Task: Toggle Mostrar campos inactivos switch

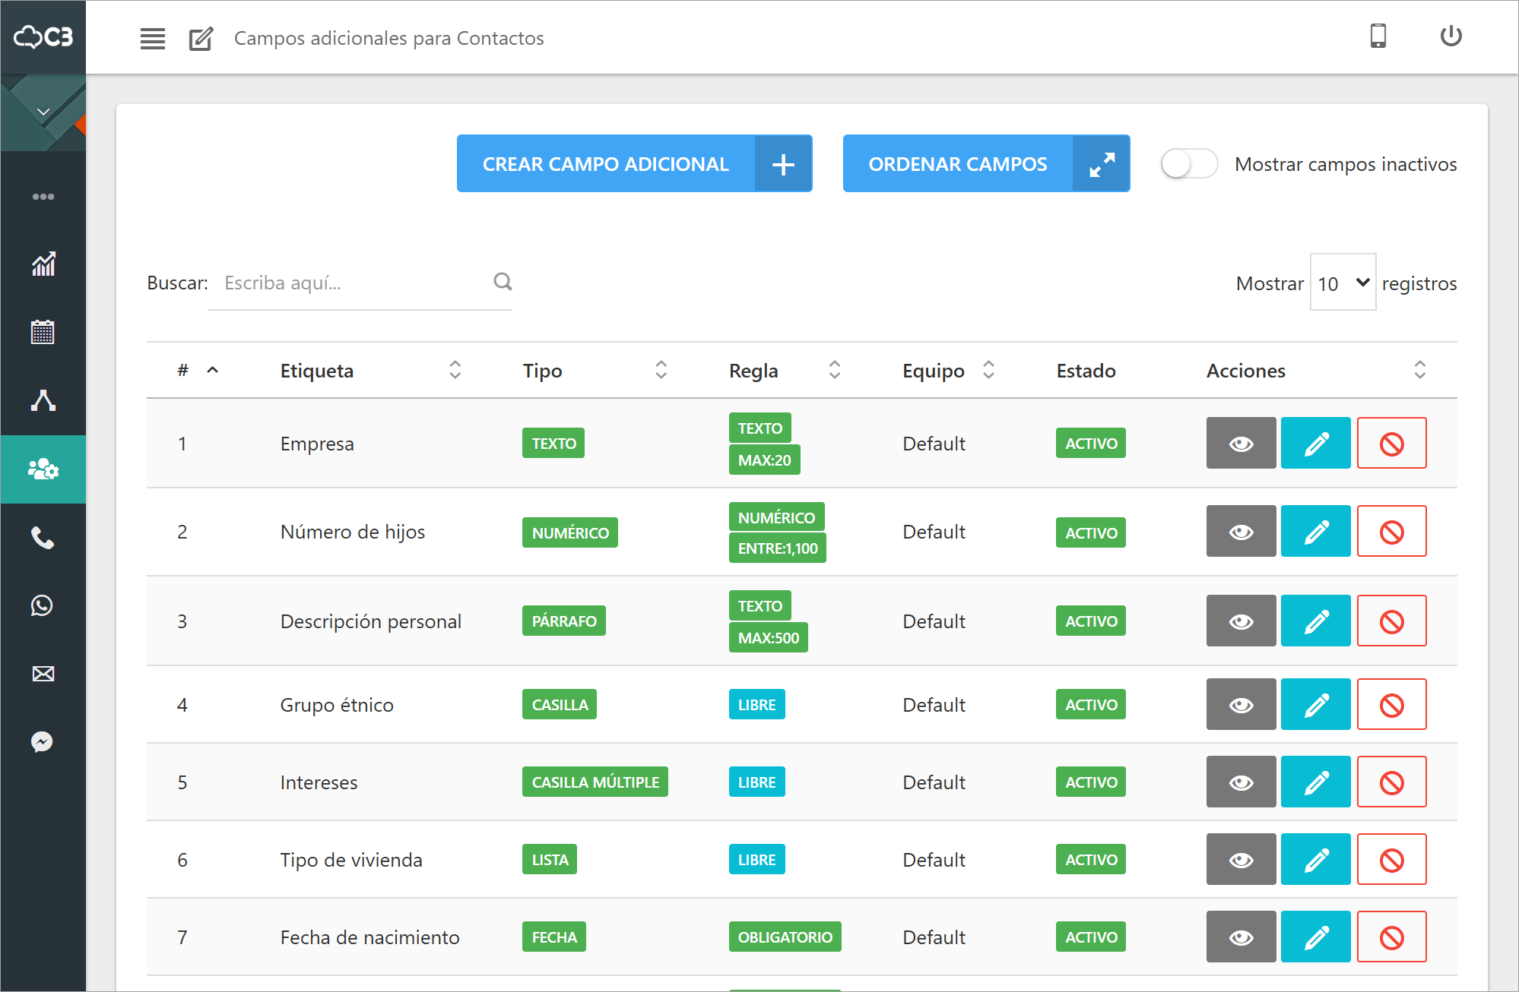Action: 1189,164
